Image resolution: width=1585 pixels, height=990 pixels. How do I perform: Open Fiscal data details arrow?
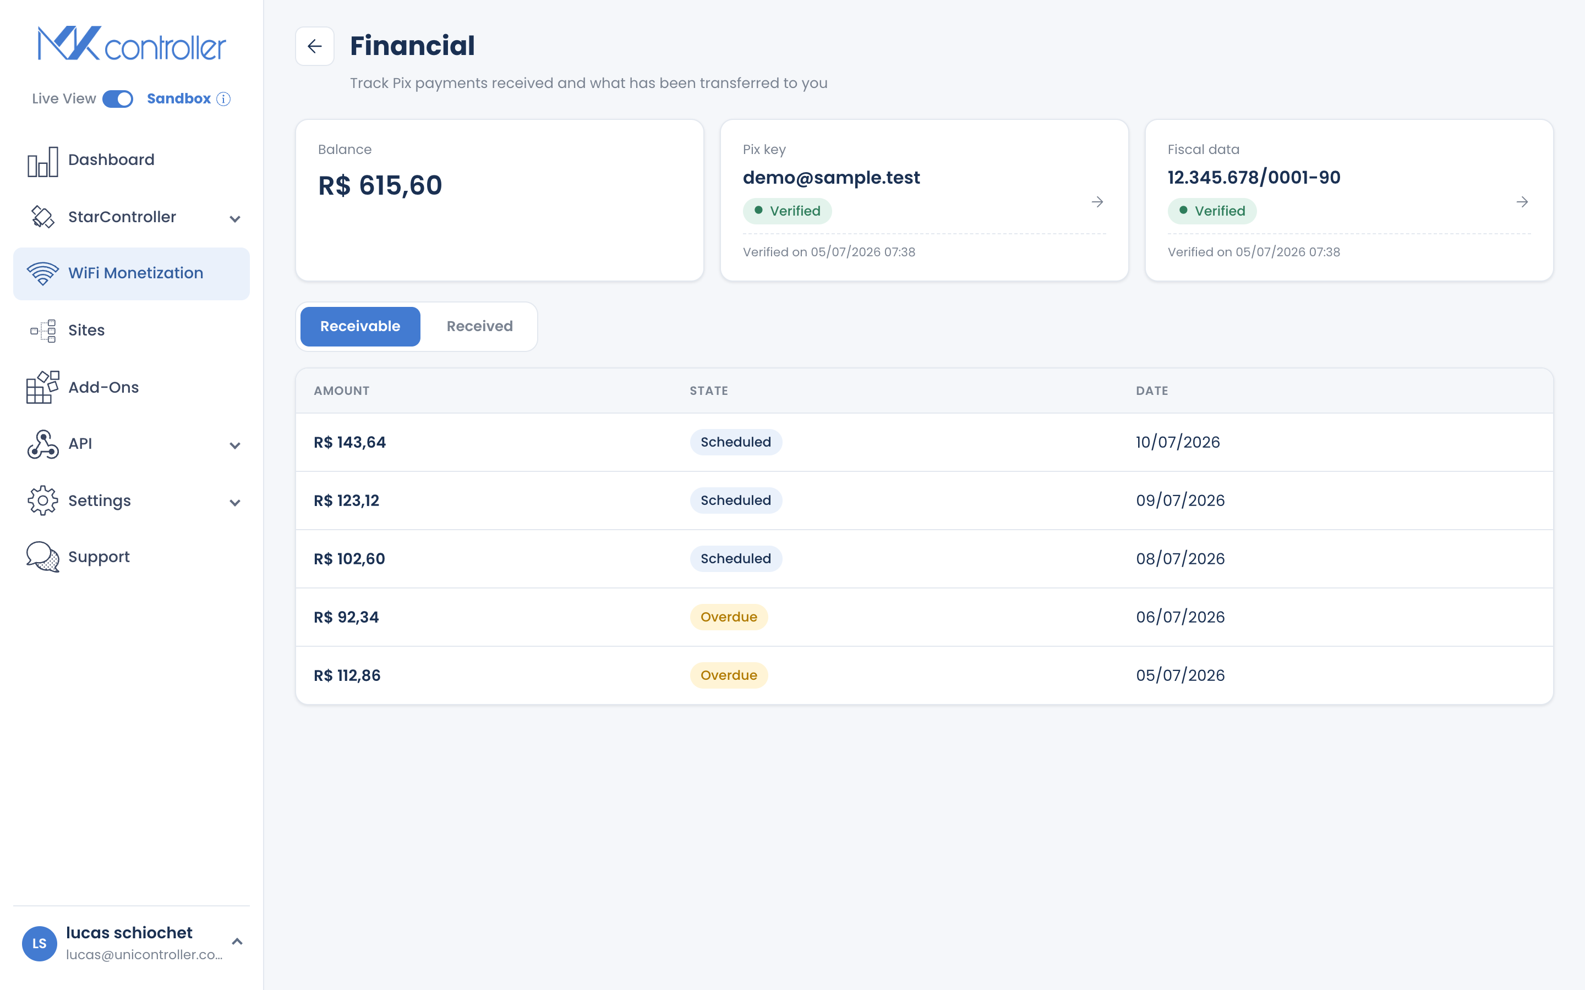click(x=1522, y=202)
